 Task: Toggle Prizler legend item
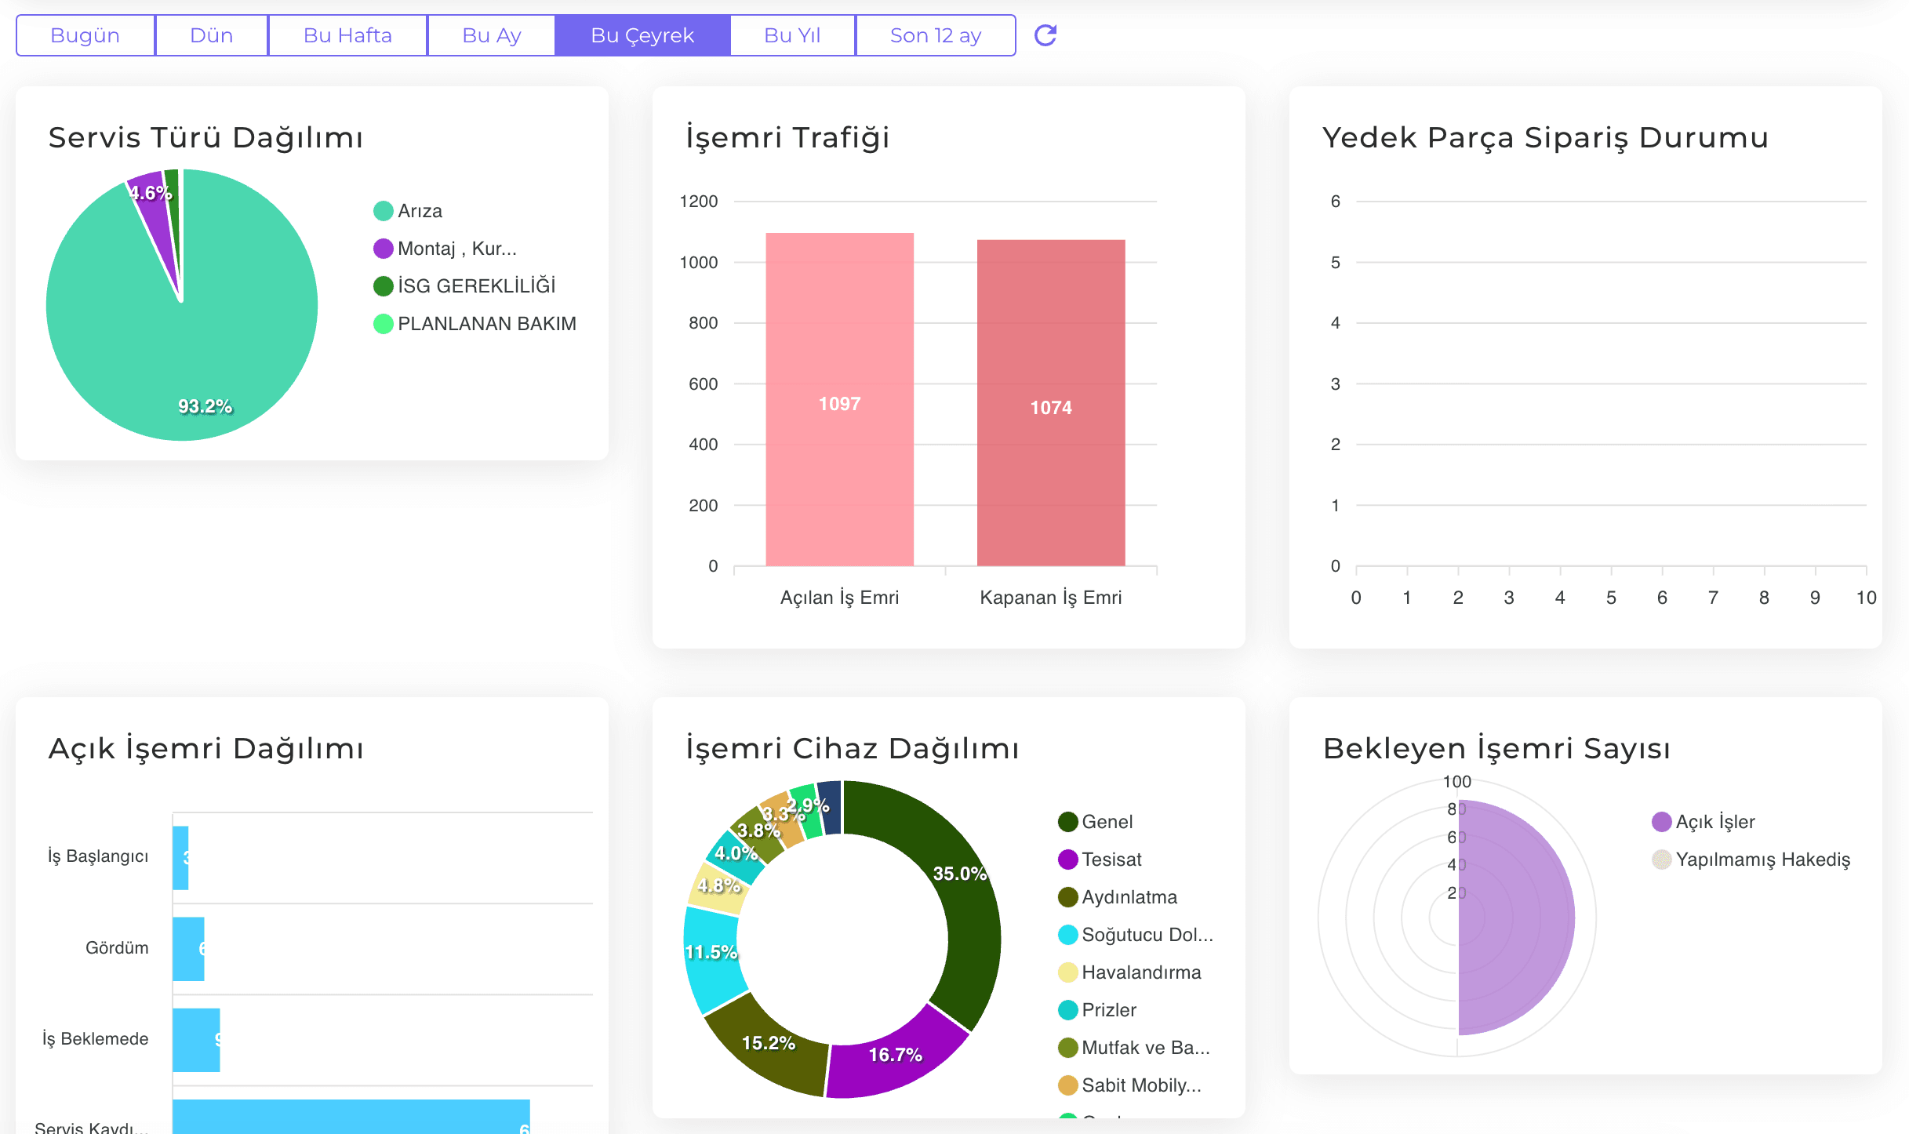(1097, 1010)
